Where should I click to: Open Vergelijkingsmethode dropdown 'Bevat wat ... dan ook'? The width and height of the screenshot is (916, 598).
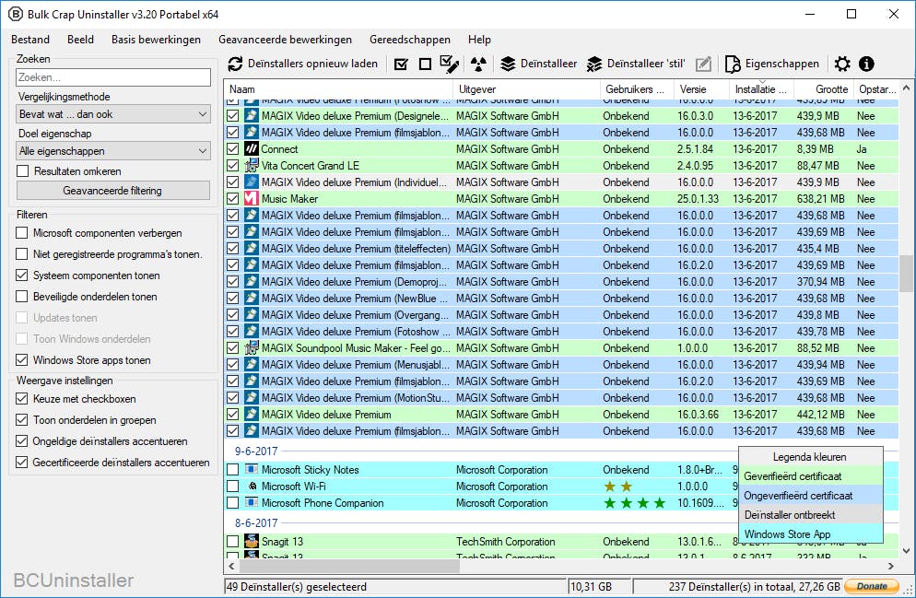pos(112,114)
